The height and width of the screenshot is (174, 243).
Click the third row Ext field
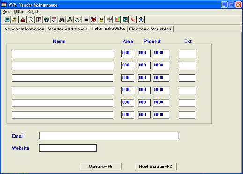tap(187, 78)
